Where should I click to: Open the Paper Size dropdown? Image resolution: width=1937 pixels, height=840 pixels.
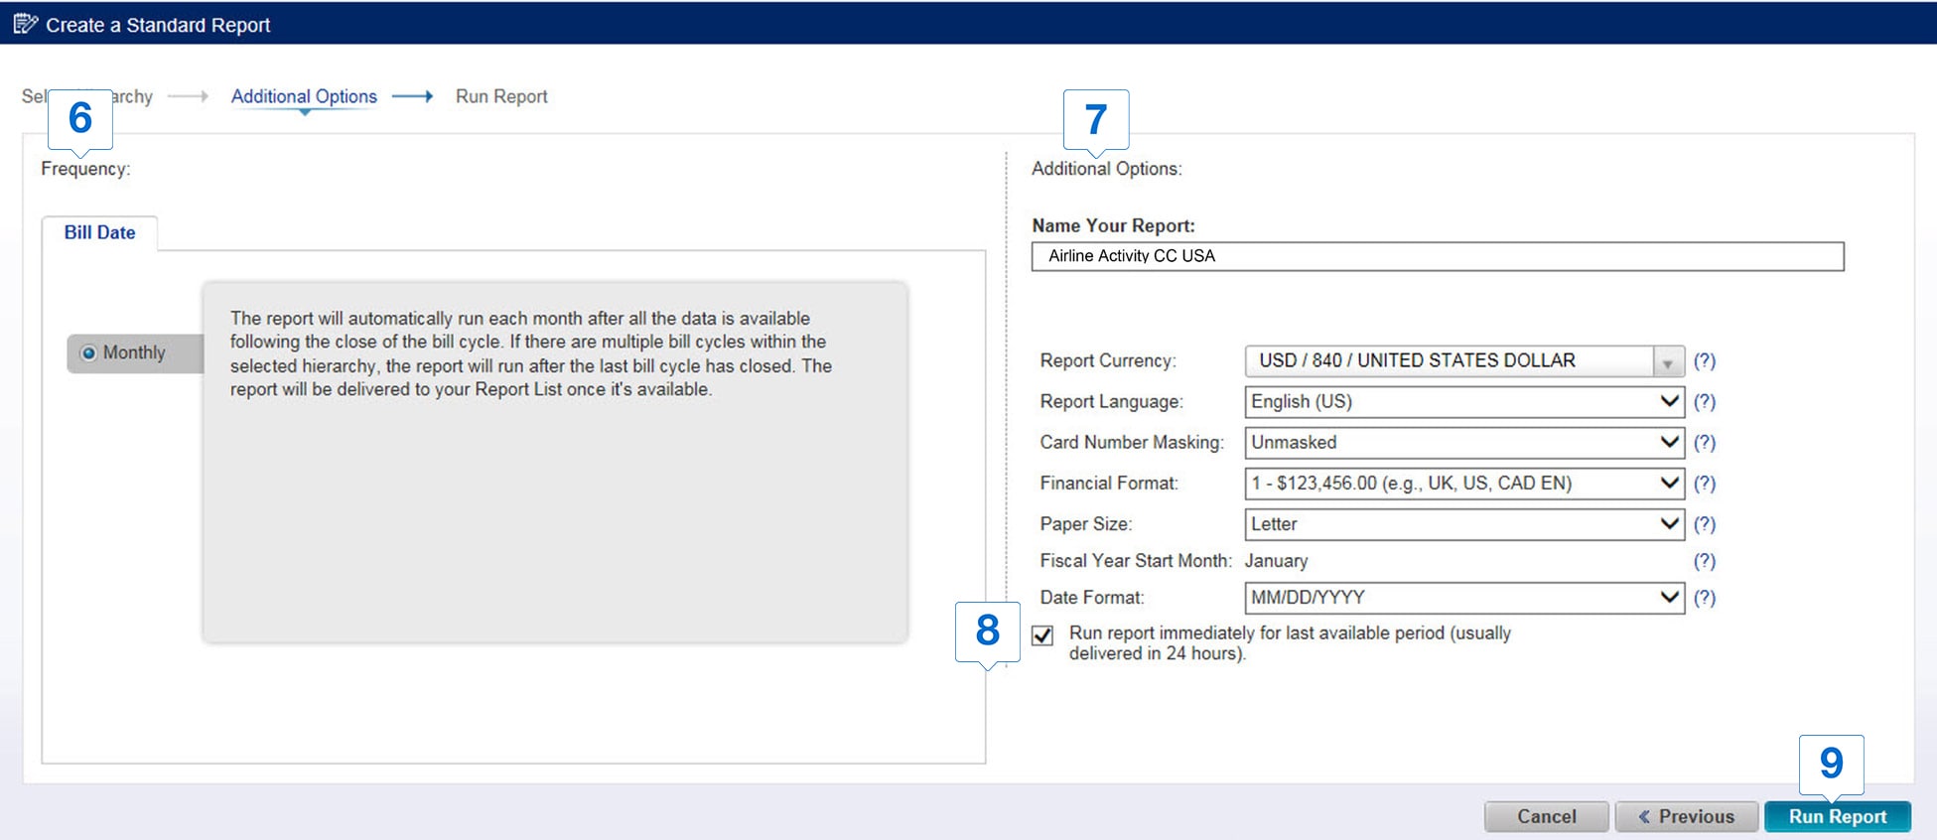[x=1464, y=523]
